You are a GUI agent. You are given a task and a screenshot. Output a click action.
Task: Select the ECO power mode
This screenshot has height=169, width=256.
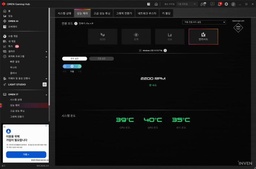click(x=103, y=36)
